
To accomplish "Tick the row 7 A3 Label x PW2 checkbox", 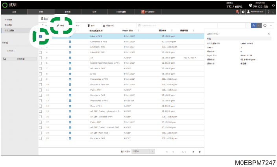I will coord(41,68).
